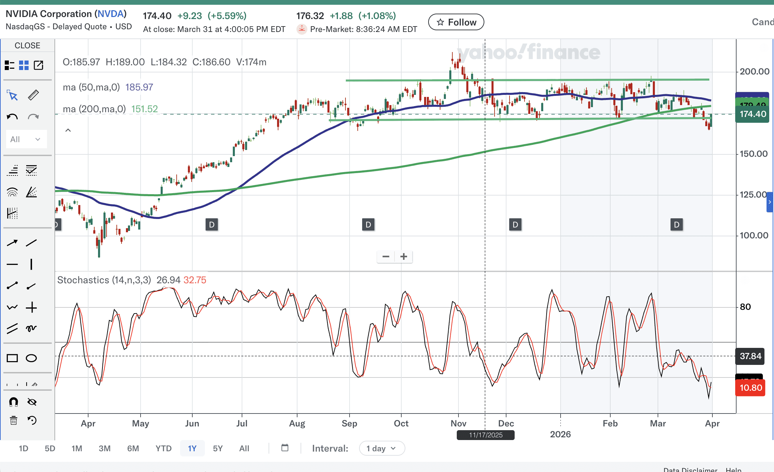Open the All drawing tools dropdown
This screenshot has height=472, width=774.
(26, 139)
